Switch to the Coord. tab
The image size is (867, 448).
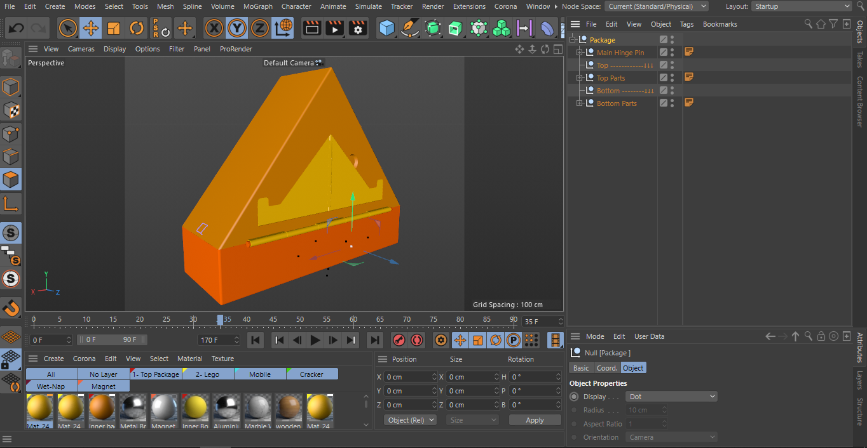point(606,368)
